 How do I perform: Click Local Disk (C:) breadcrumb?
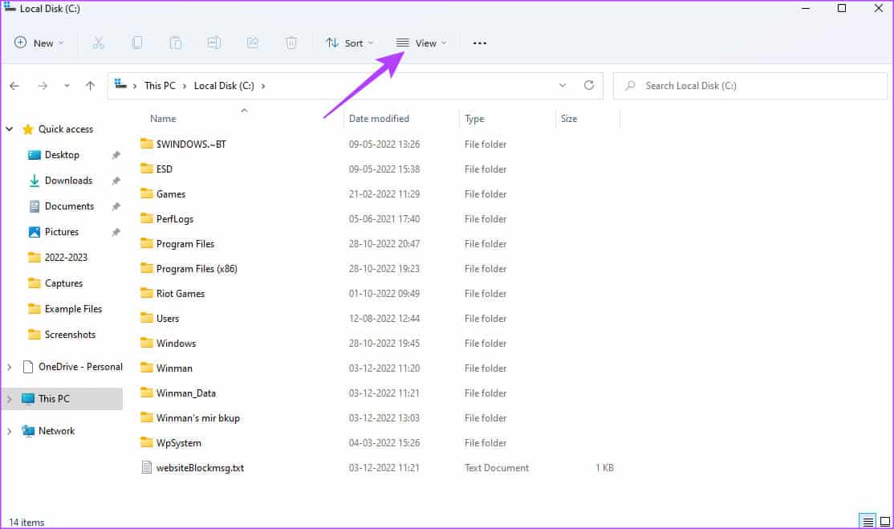coord(223,86)
